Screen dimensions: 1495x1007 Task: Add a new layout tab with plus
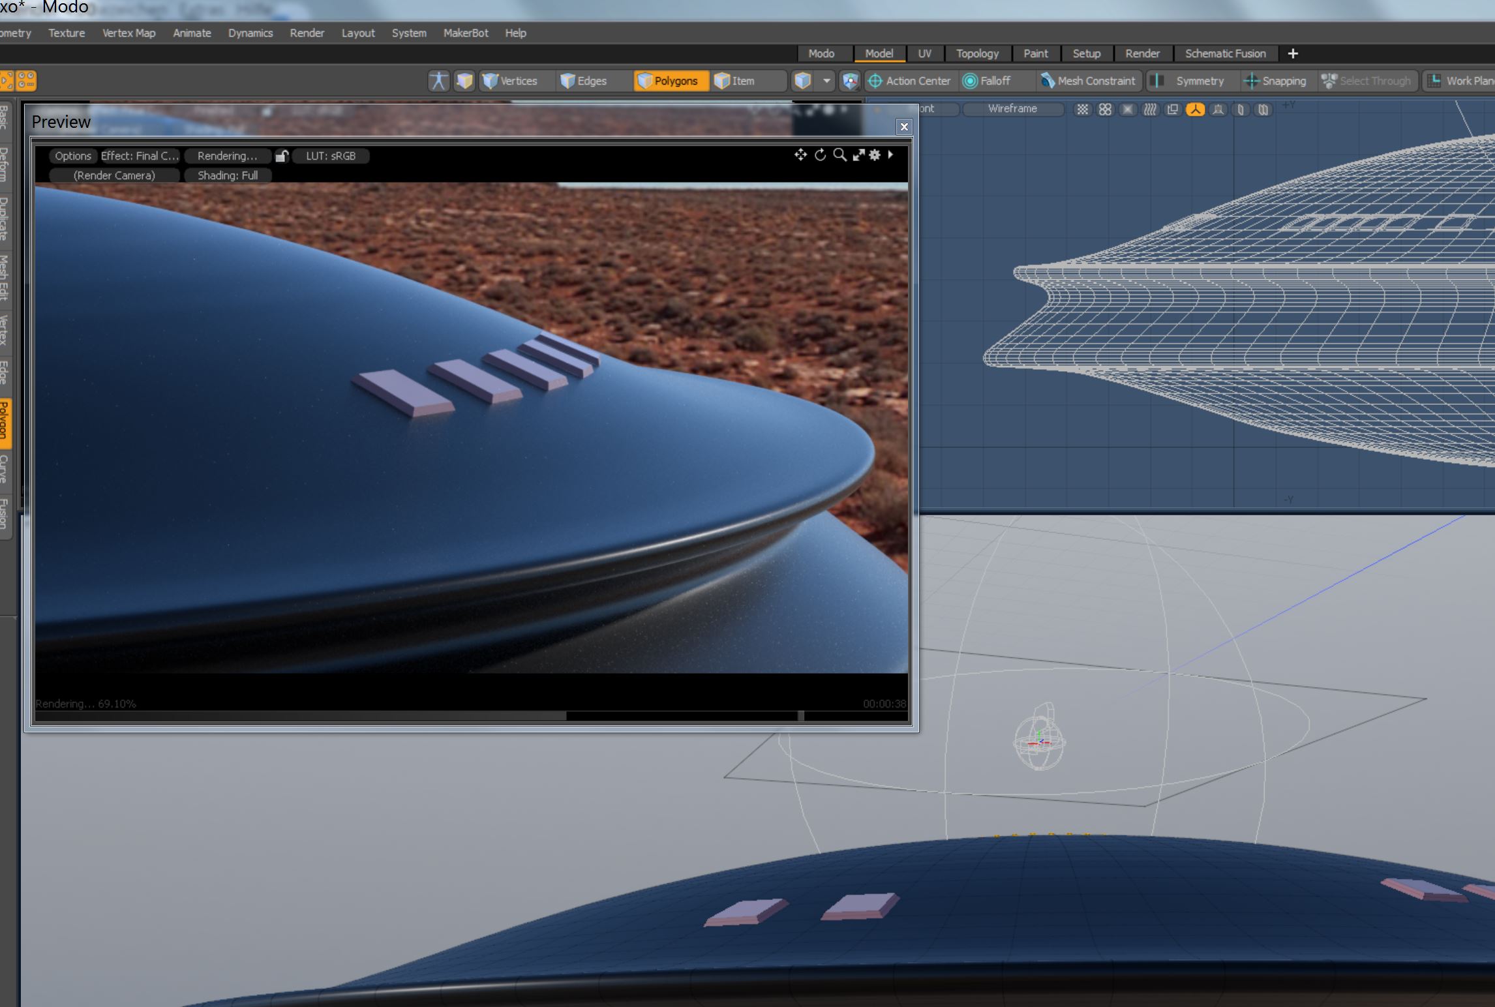pyautogui.click(x=1293, y=53)
